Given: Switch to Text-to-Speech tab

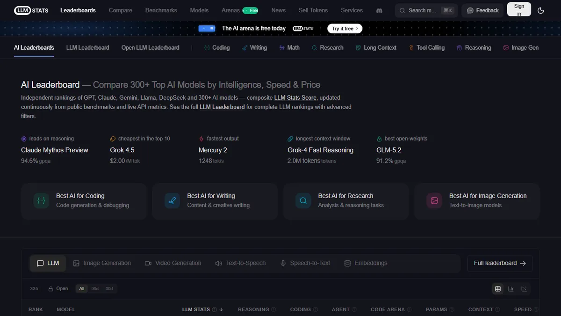Looking at the screenshot, I should [240, 263].
